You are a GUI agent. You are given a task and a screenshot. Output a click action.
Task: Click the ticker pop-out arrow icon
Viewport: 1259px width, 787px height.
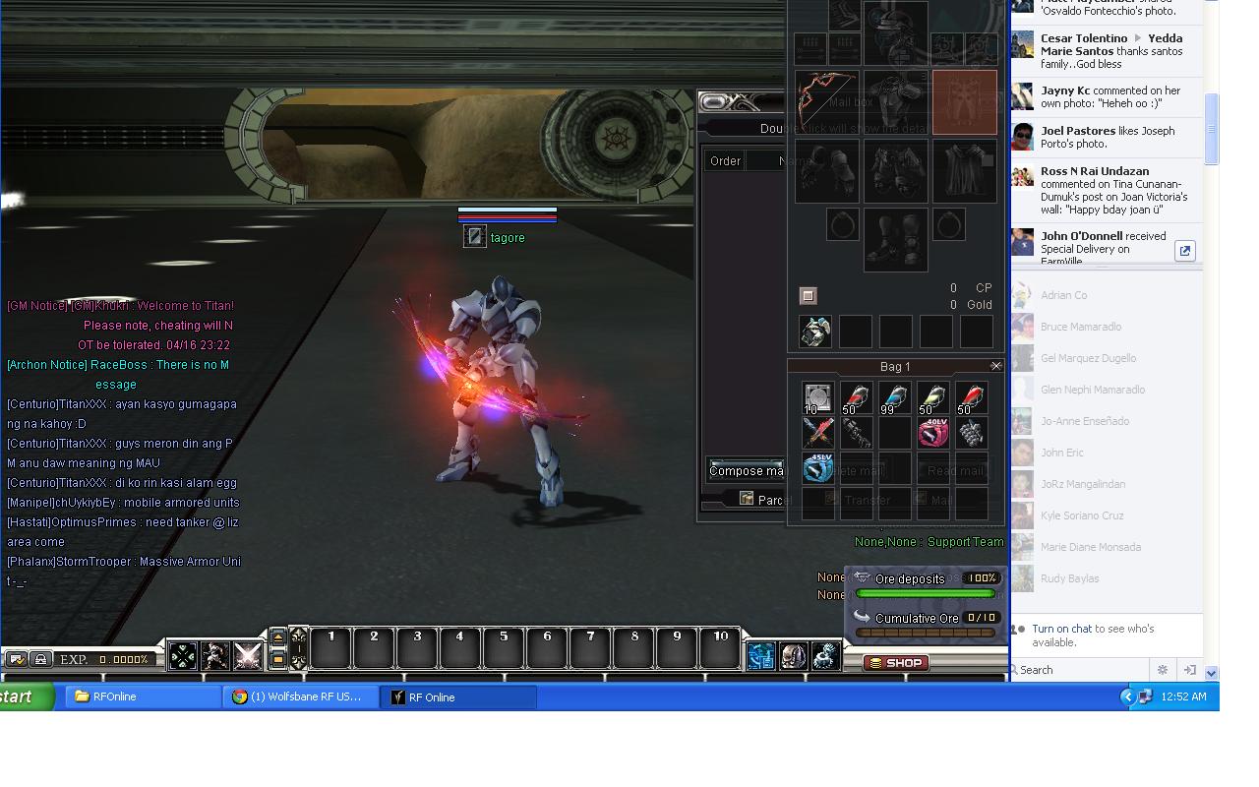[x=1185, y=251]
